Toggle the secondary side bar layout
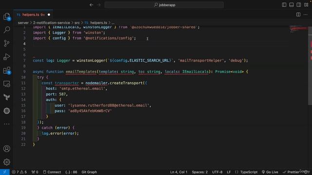This screenshot has width=312, height=175. point(299,5)
